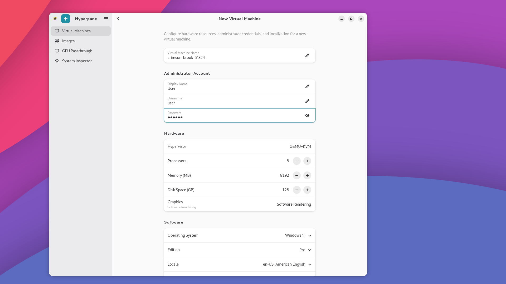This screenshot has width=506, height=284.
Task: Increase Disk Space (GB) value
Action: pyautogui.click(x=307, y=190)
